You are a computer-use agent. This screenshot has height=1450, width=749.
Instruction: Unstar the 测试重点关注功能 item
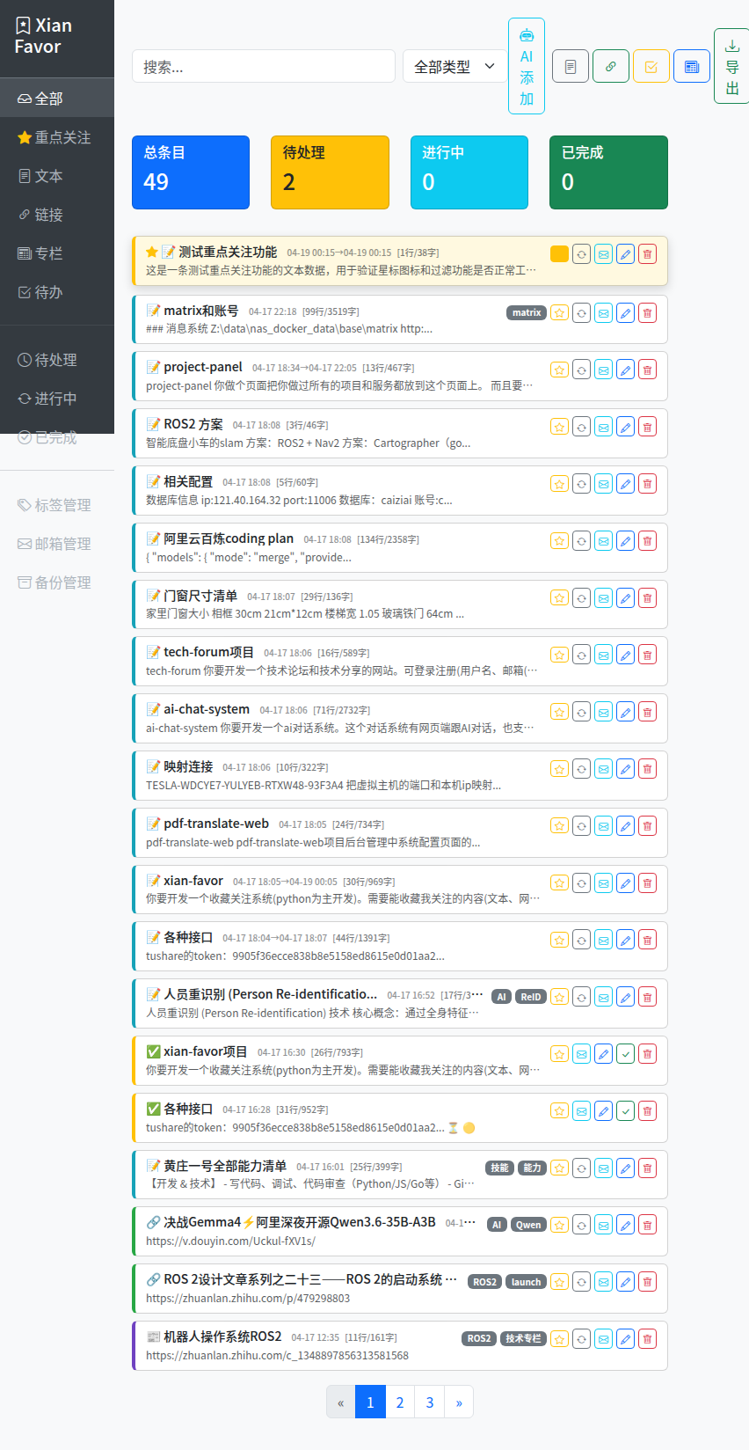click(x=559, y=254)
